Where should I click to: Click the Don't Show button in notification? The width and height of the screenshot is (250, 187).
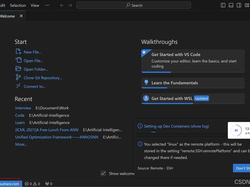click(241, 168)
